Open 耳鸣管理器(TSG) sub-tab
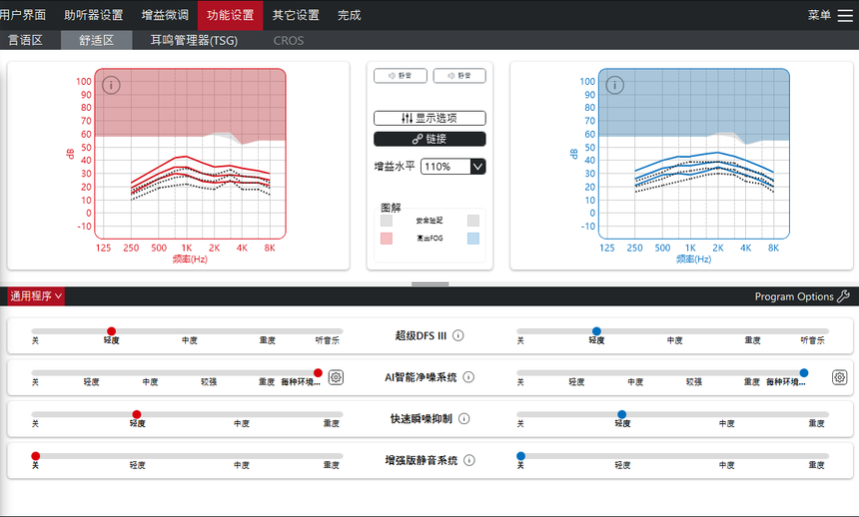The height and width of the screenshot is (517, 859). 194,41
